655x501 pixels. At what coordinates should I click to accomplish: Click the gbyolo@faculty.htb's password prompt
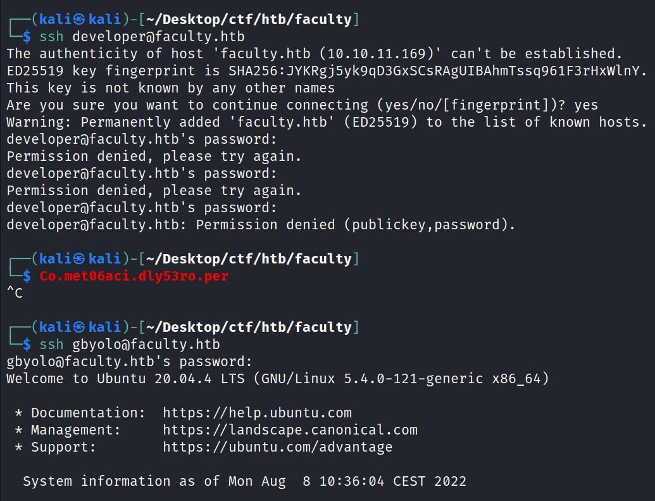129,362
